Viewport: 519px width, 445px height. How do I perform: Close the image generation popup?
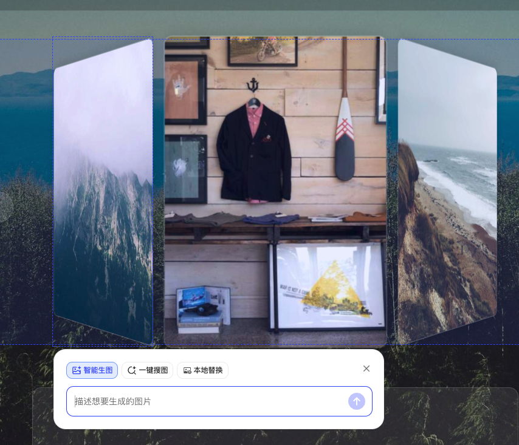tap(366, 369)
